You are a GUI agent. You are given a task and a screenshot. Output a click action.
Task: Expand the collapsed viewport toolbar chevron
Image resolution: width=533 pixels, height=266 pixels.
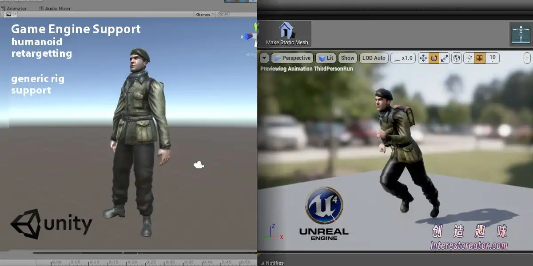pyautogui.click(x=527, y=58)
